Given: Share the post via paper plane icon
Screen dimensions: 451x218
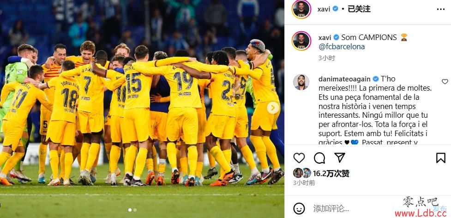Looking at the screenshot, I should coord(339,157).
